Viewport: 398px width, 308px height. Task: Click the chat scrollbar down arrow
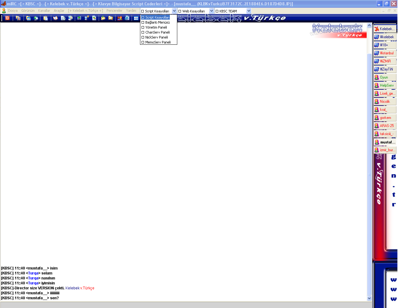tap(369, 298)
